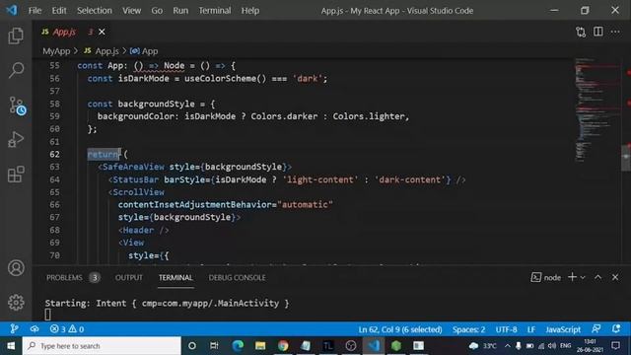This screenshot has width=631, height=355.
Task: Split the editor to the right
Action: [598, 32]
